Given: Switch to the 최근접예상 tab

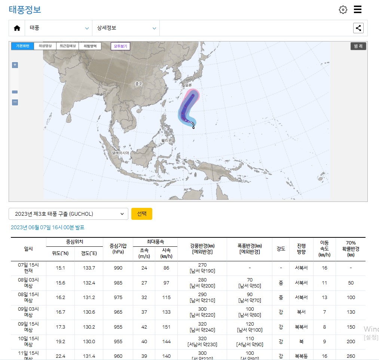Looking at the screenshot, I should (x=68, y=46).
